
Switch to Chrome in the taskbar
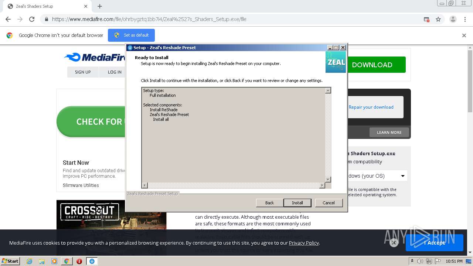(67, 261)
